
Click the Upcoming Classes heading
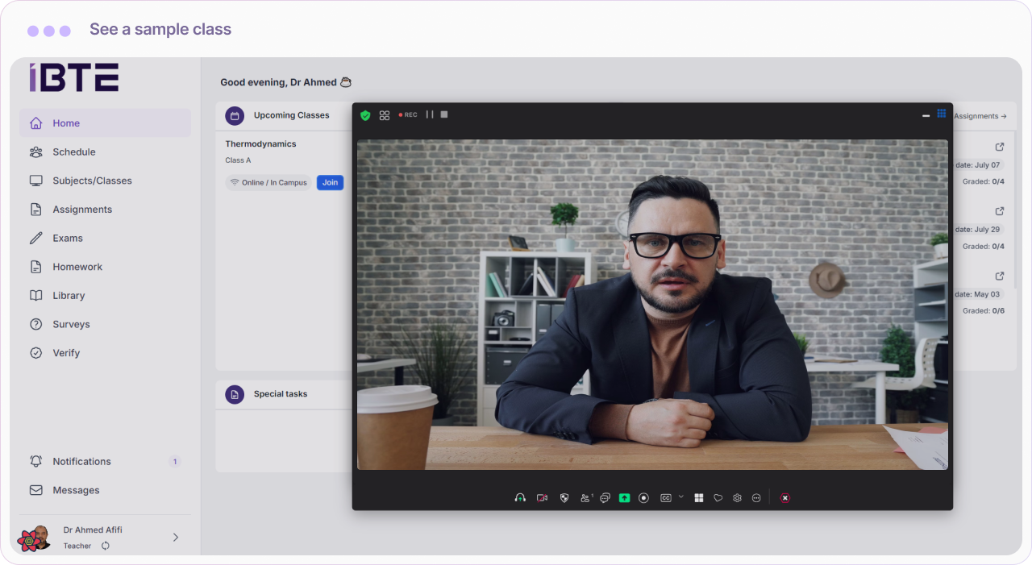coord(291,115)
